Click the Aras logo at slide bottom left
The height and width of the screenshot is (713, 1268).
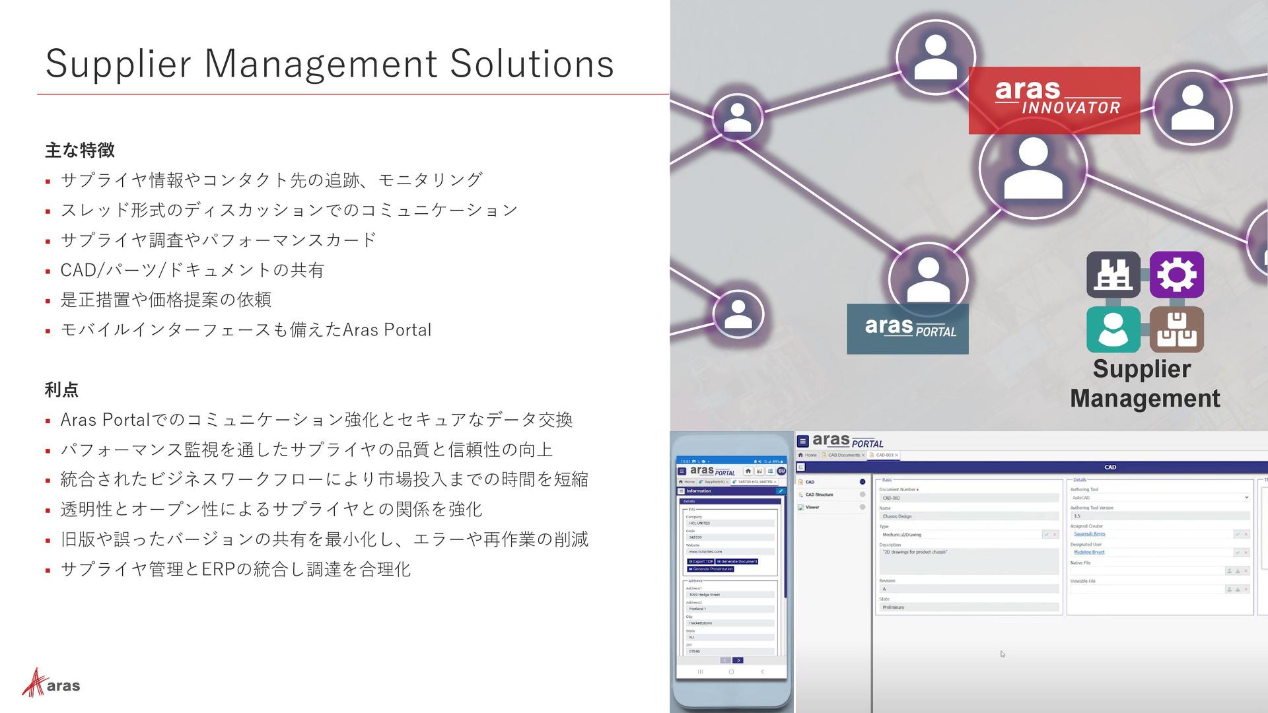point(51,683)
